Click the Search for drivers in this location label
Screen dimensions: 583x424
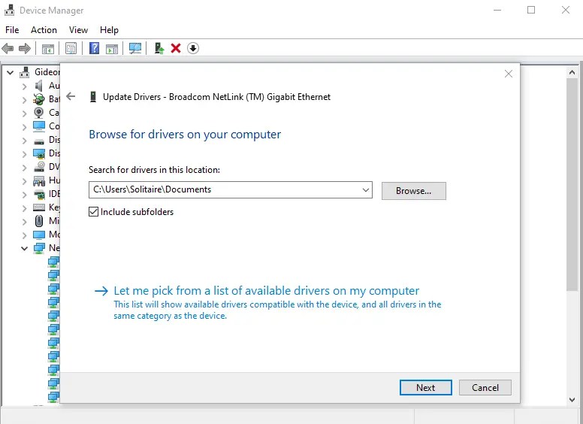coord(154,170)
